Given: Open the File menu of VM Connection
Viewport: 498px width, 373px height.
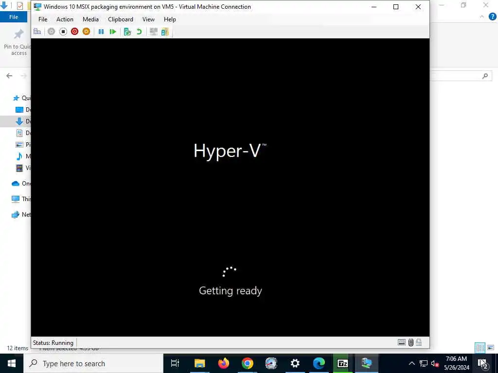Looking at the screenshot, I should [43, 19].
